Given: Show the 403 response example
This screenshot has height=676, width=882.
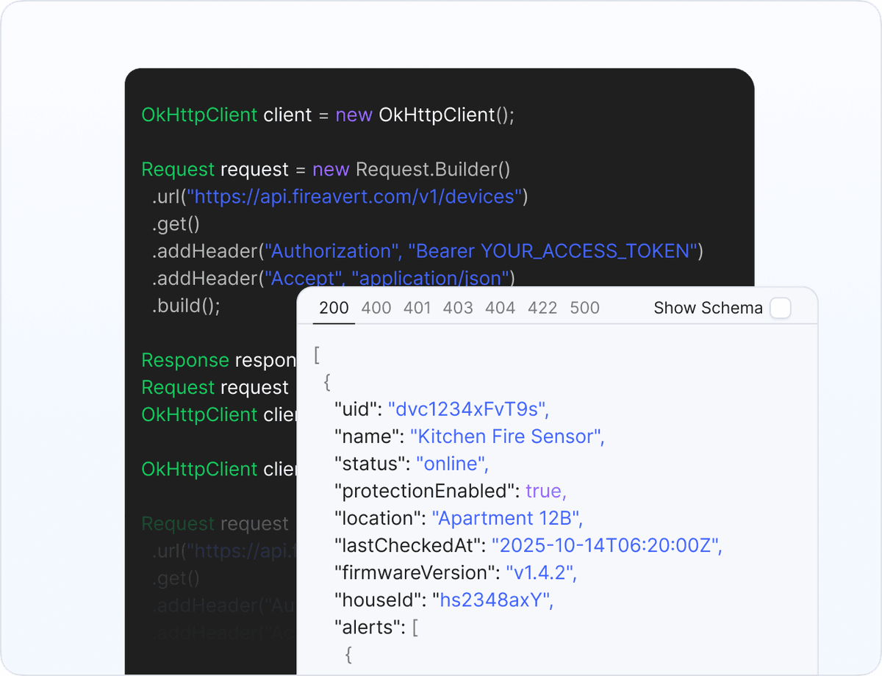Looking at the screenshot, I should click(x=458, y=308).
